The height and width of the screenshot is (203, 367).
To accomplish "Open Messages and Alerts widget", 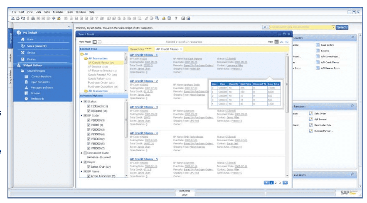I will (42, 88).
